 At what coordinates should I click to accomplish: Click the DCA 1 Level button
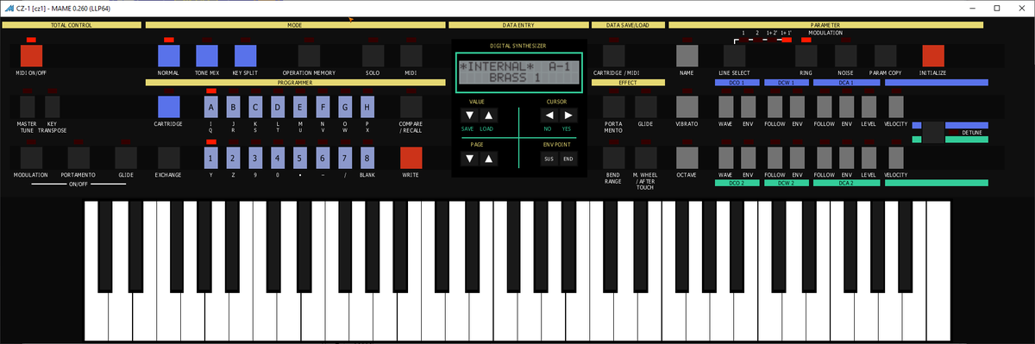[869, 107]
